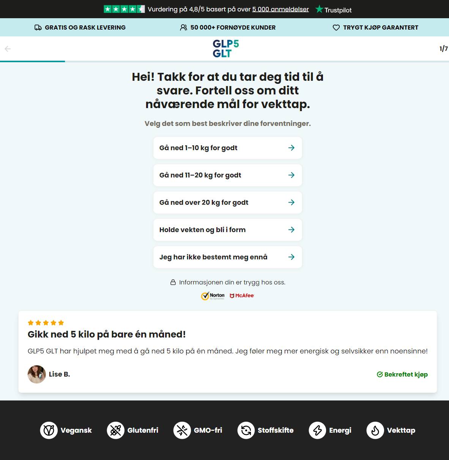Click the GMO-fri icon
449x460 pixels.
pos(182,430)
